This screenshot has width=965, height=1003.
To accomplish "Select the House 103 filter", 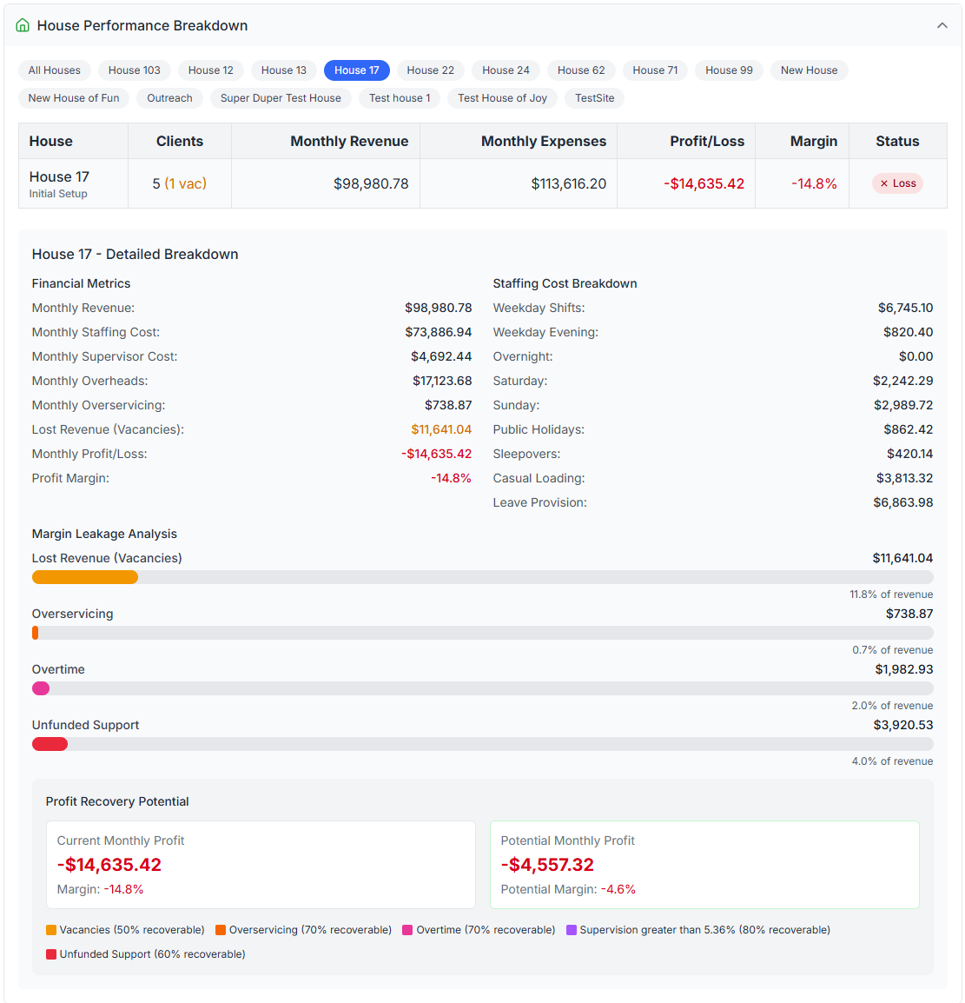I will pyautogui.click(x=134, y=70).
